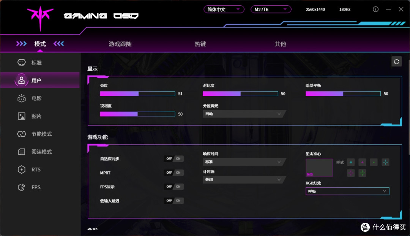Viewport: 410px width, 236px height.
Task: Click the 标准 mode label
Action: (36, 63)
